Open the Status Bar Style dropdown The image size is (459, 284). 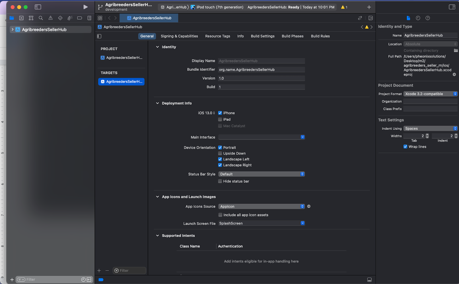262,174
